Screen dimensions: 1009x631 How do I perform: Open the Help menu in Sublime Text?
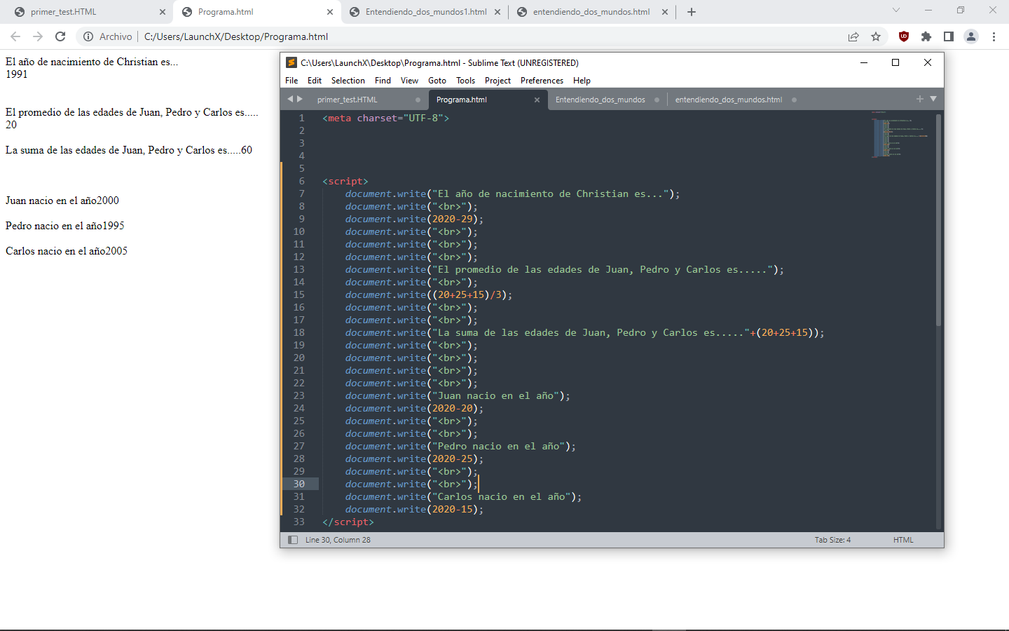(x=582, y=81)
